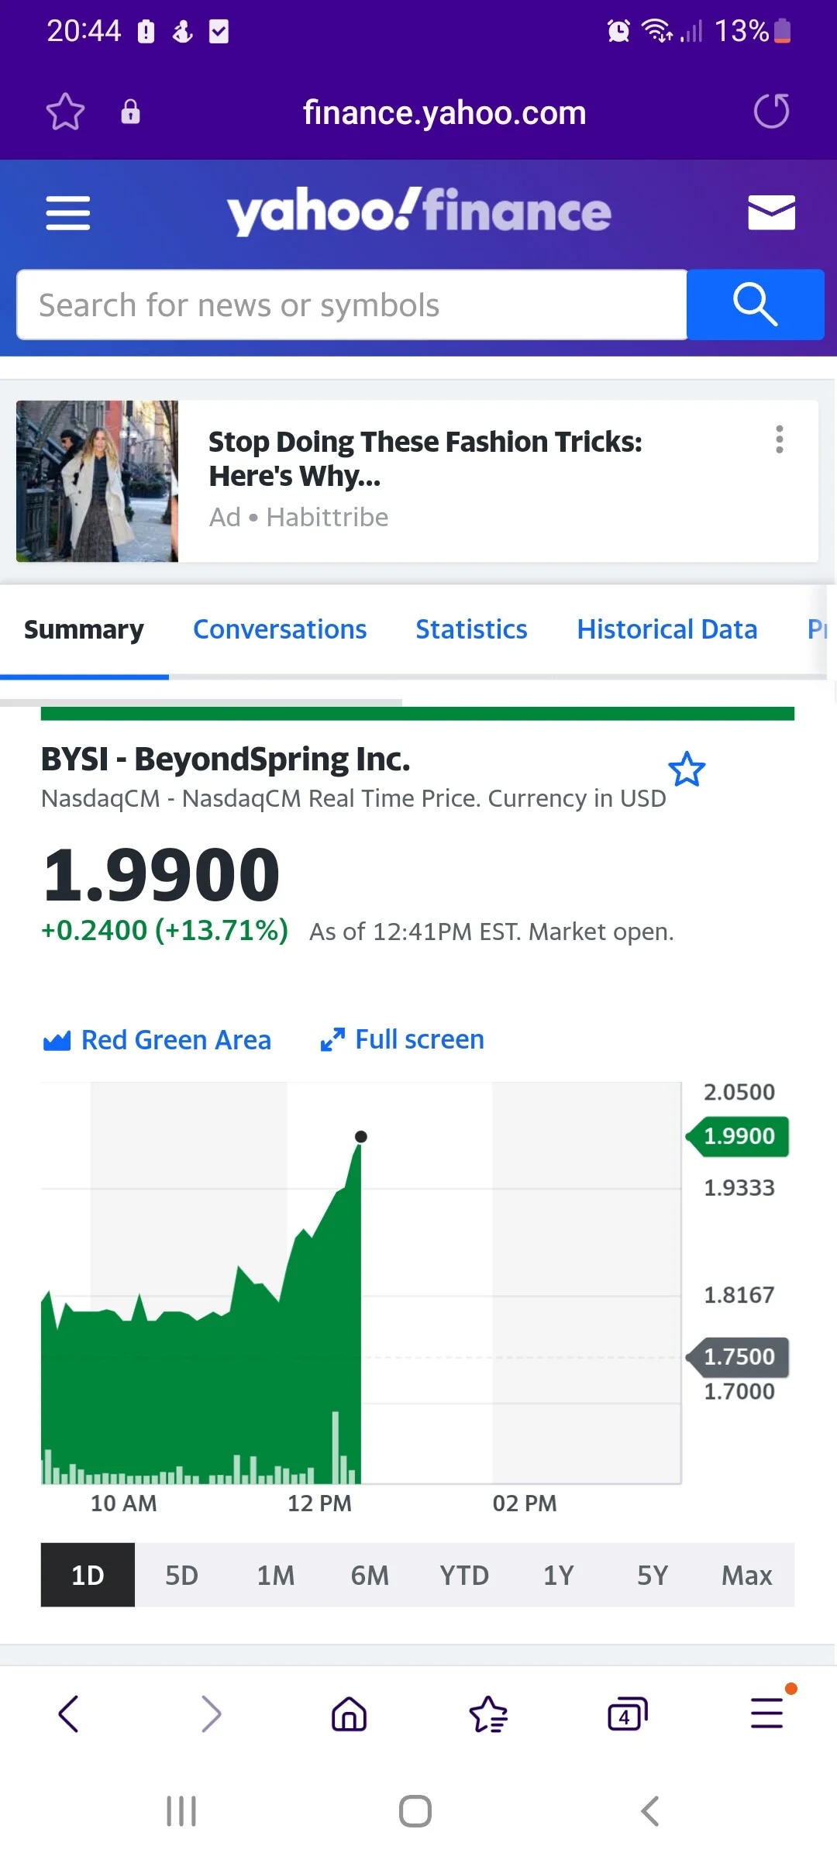Switch to the Statistics tab
The width and height of the screenshot is (837, 1860).
[x=471, y=629]
